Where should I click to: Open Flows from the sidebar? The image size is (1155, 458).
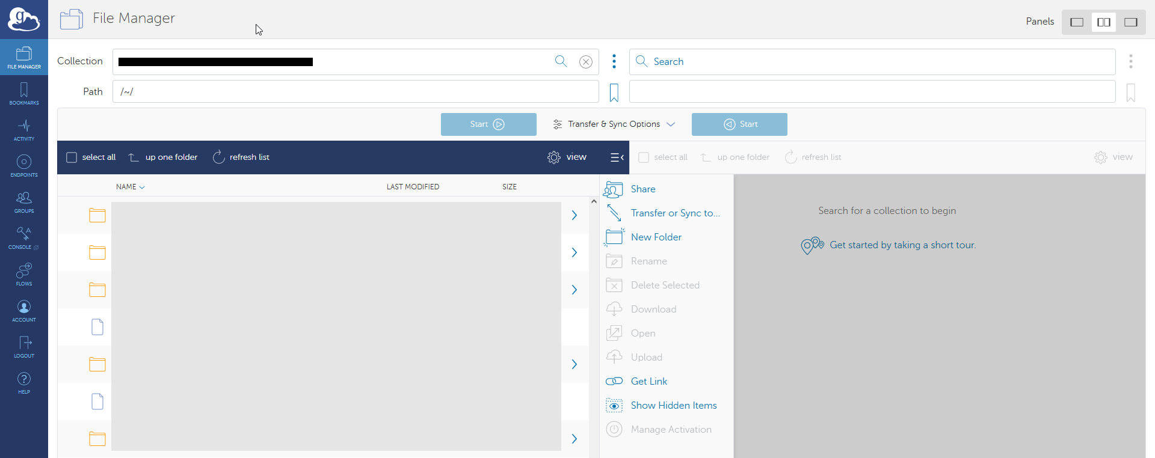(24, 275)
